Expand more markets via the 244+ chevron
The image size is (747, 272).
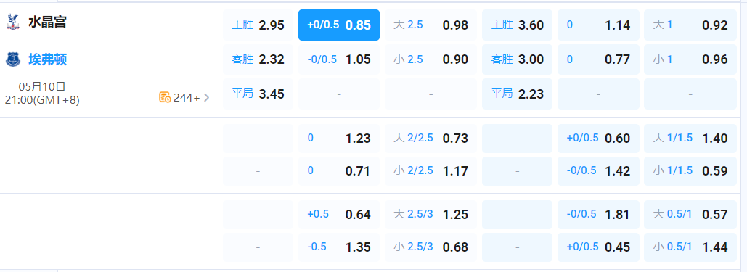pos(206,98)
